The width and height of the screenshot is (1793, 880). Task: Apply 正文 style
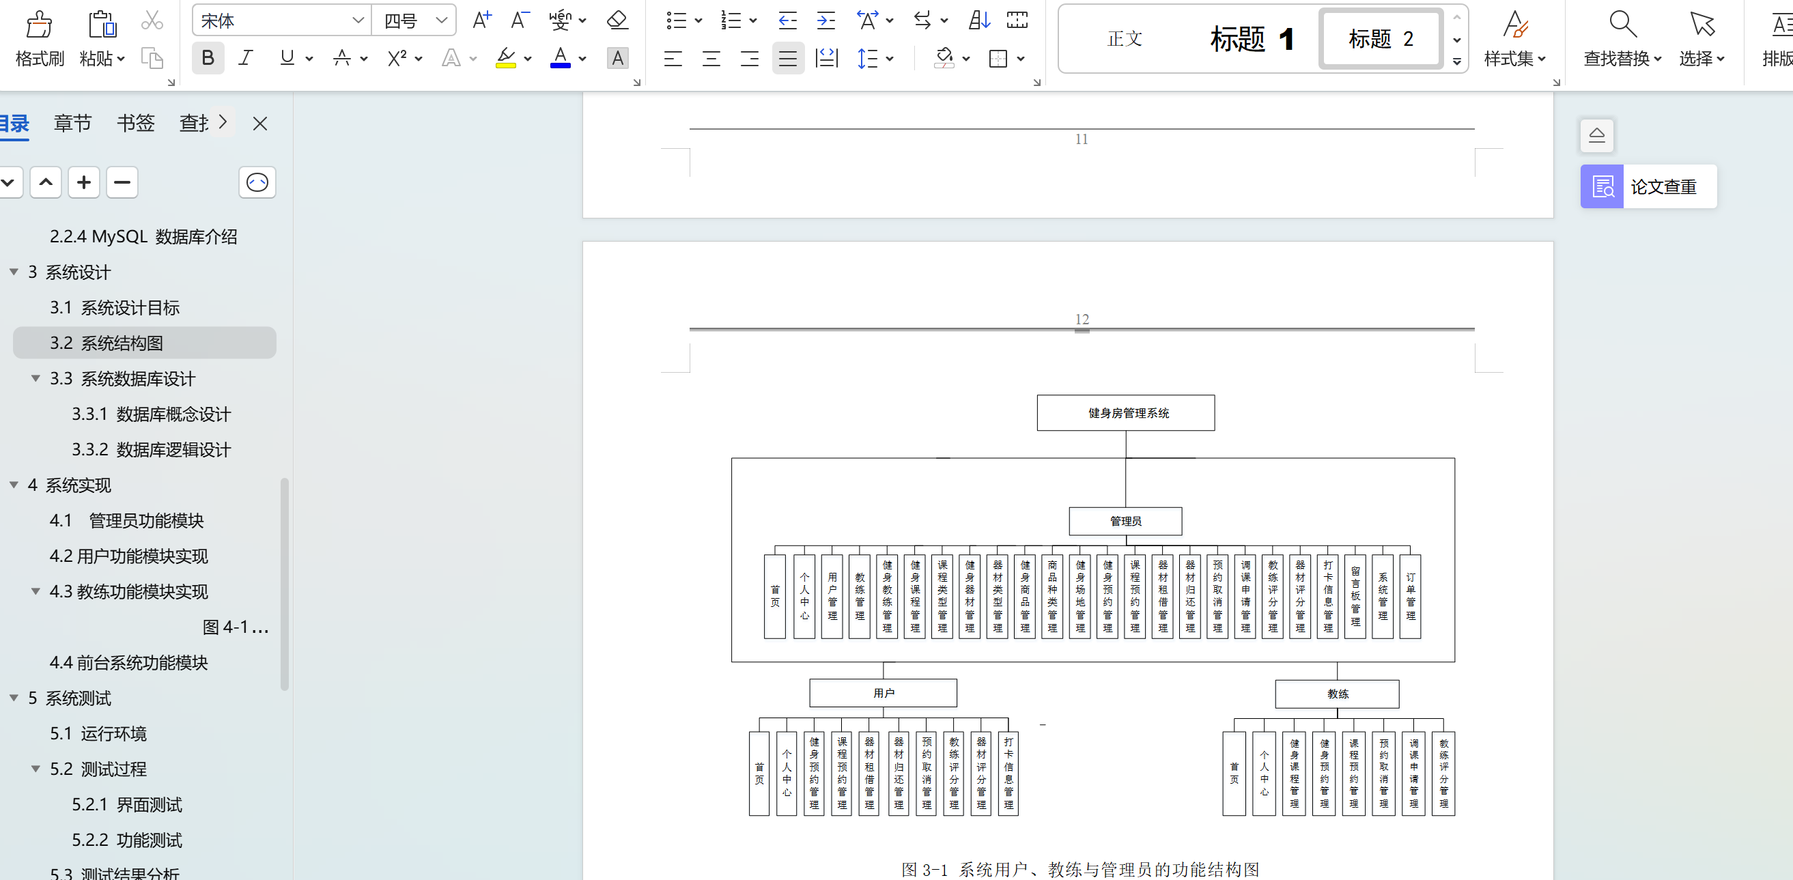coord(1125,38)
